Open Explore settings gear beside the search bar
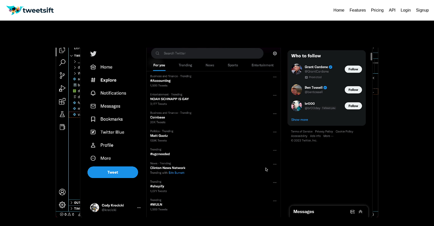434x226 pixels. click(x=275, y=53)
